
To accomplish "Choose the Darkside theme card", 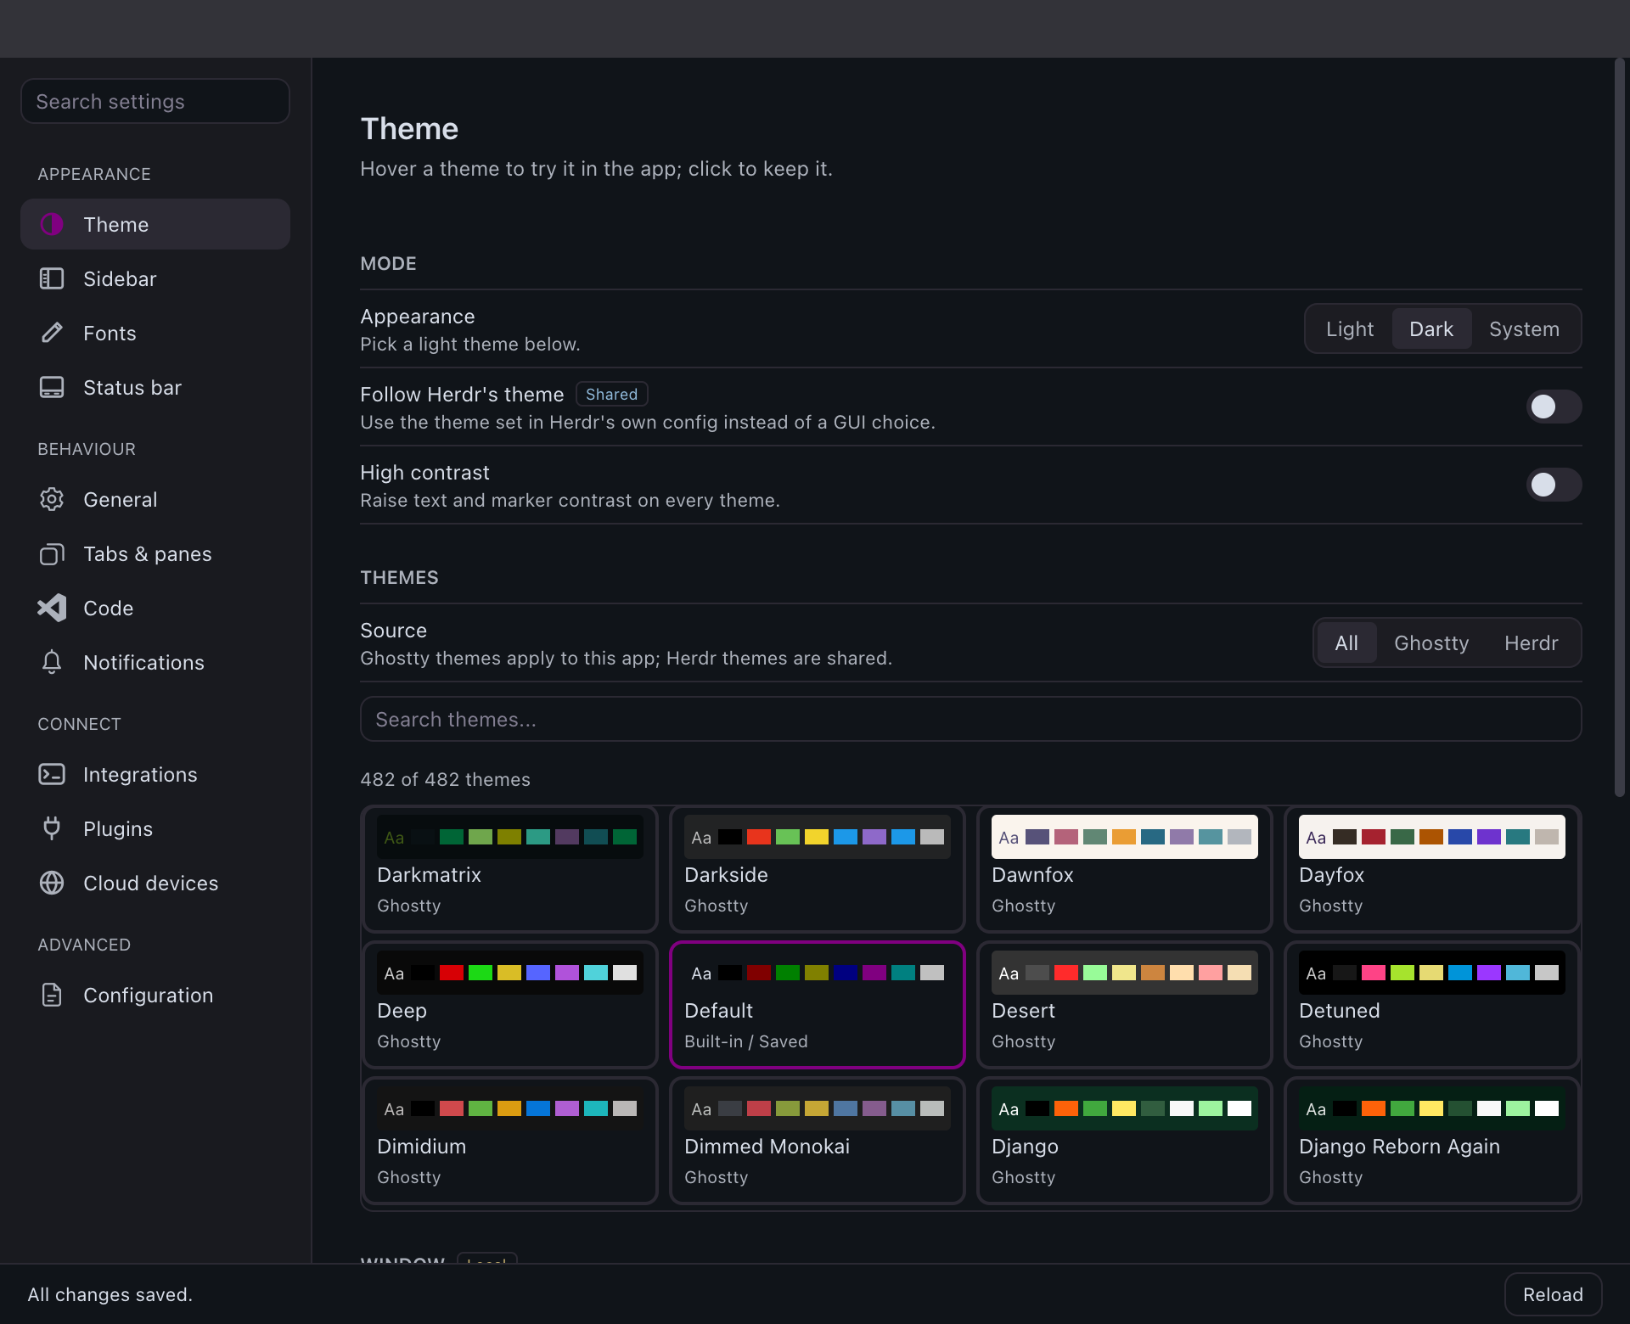I will pos(818,869).
